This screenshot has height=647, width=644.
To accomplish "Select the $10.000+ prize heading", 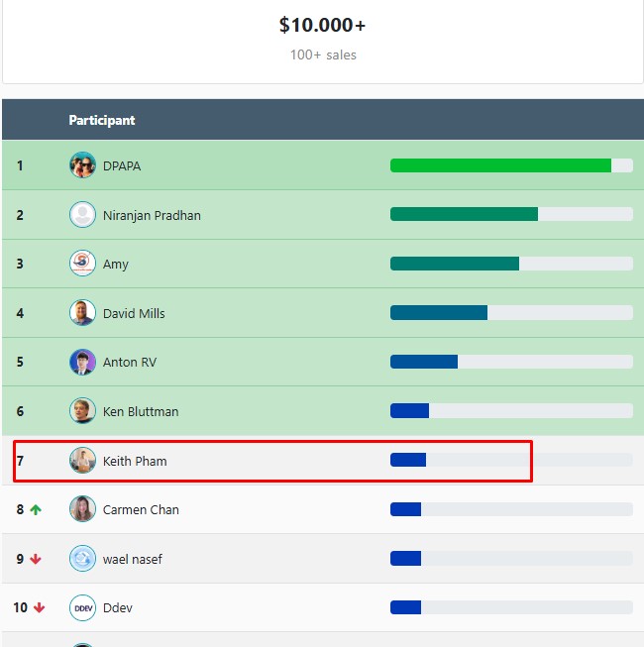I will tap(323, 25).
